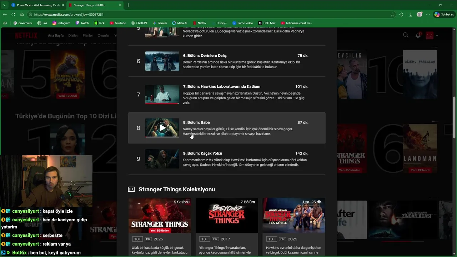Click the title '7. Bölüm: Hawkins Laboratuvarında Katliam'
457x257 pixels.
(x=221, y=86)
